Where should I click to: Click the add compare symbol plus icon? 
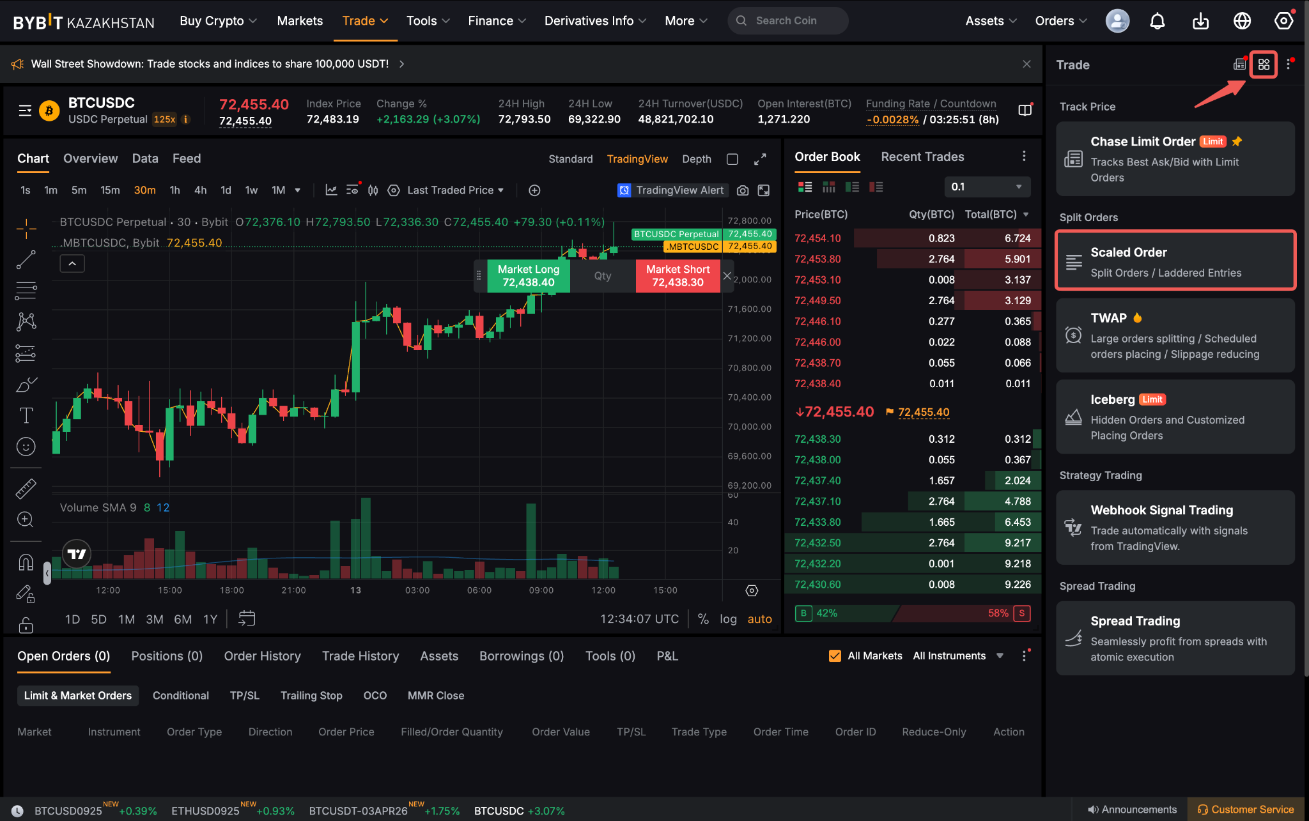[534, 190]
